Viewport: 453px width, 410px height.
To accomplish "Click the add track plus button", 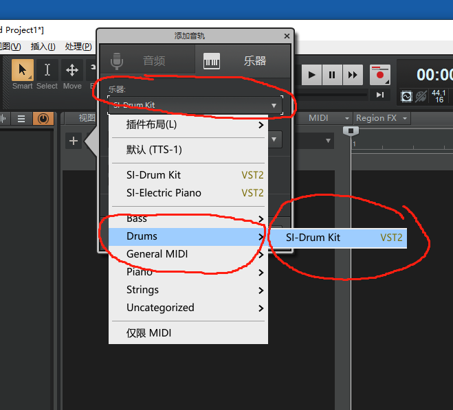I will [74, 141].
